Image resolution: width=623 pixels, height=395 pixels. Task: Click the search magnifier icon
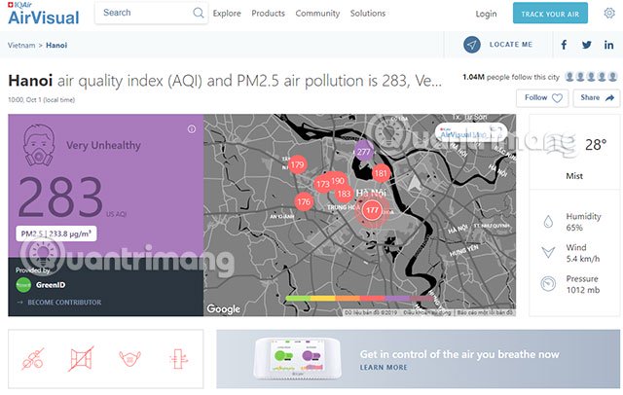199,13
